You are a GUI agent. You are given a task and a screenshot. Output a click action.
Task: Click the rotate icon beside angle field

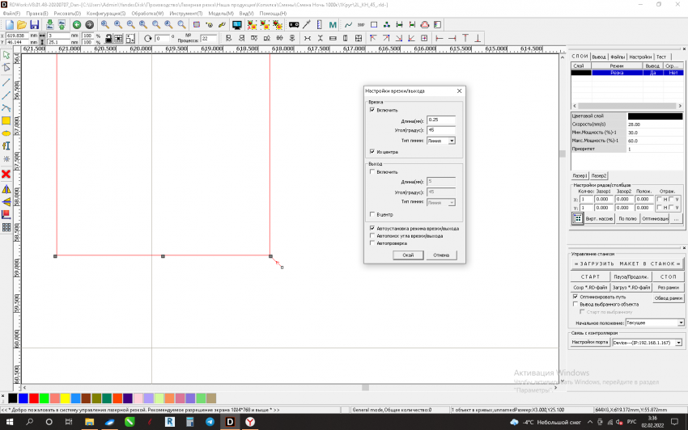point(148,39)
